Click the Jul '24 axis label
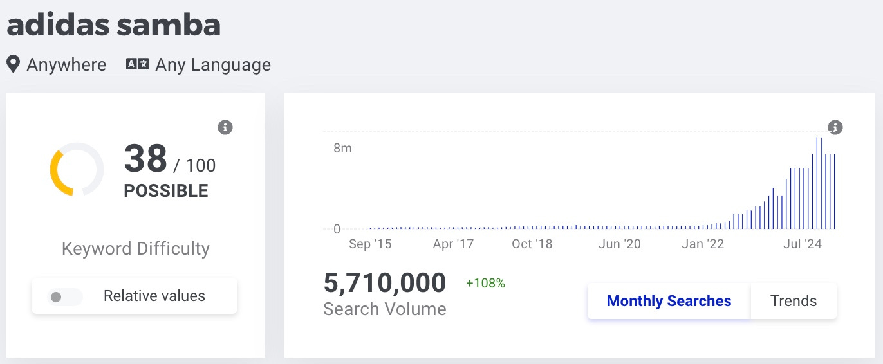 point(803,244)
